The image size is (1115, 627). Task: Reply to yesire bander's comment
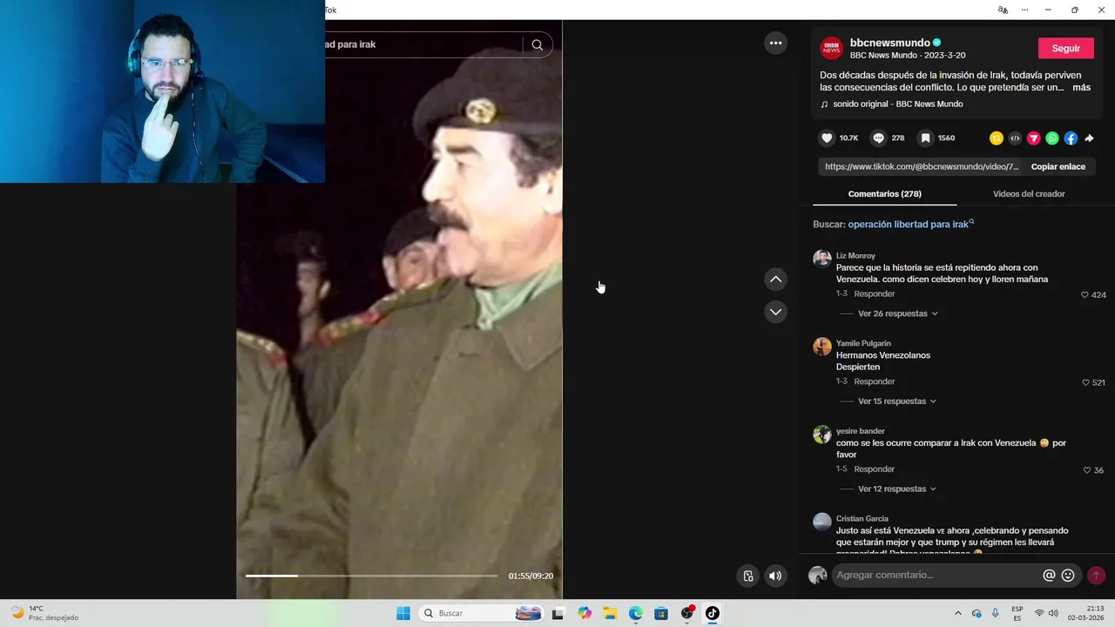click(874, 469)
